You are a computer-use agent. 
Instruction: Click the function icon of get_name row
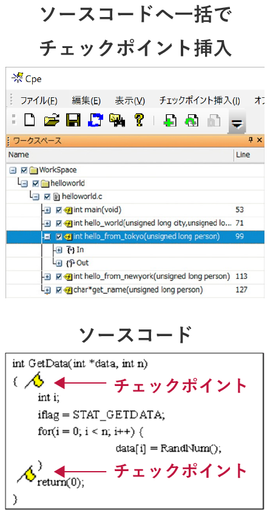[x=68, y=290]
